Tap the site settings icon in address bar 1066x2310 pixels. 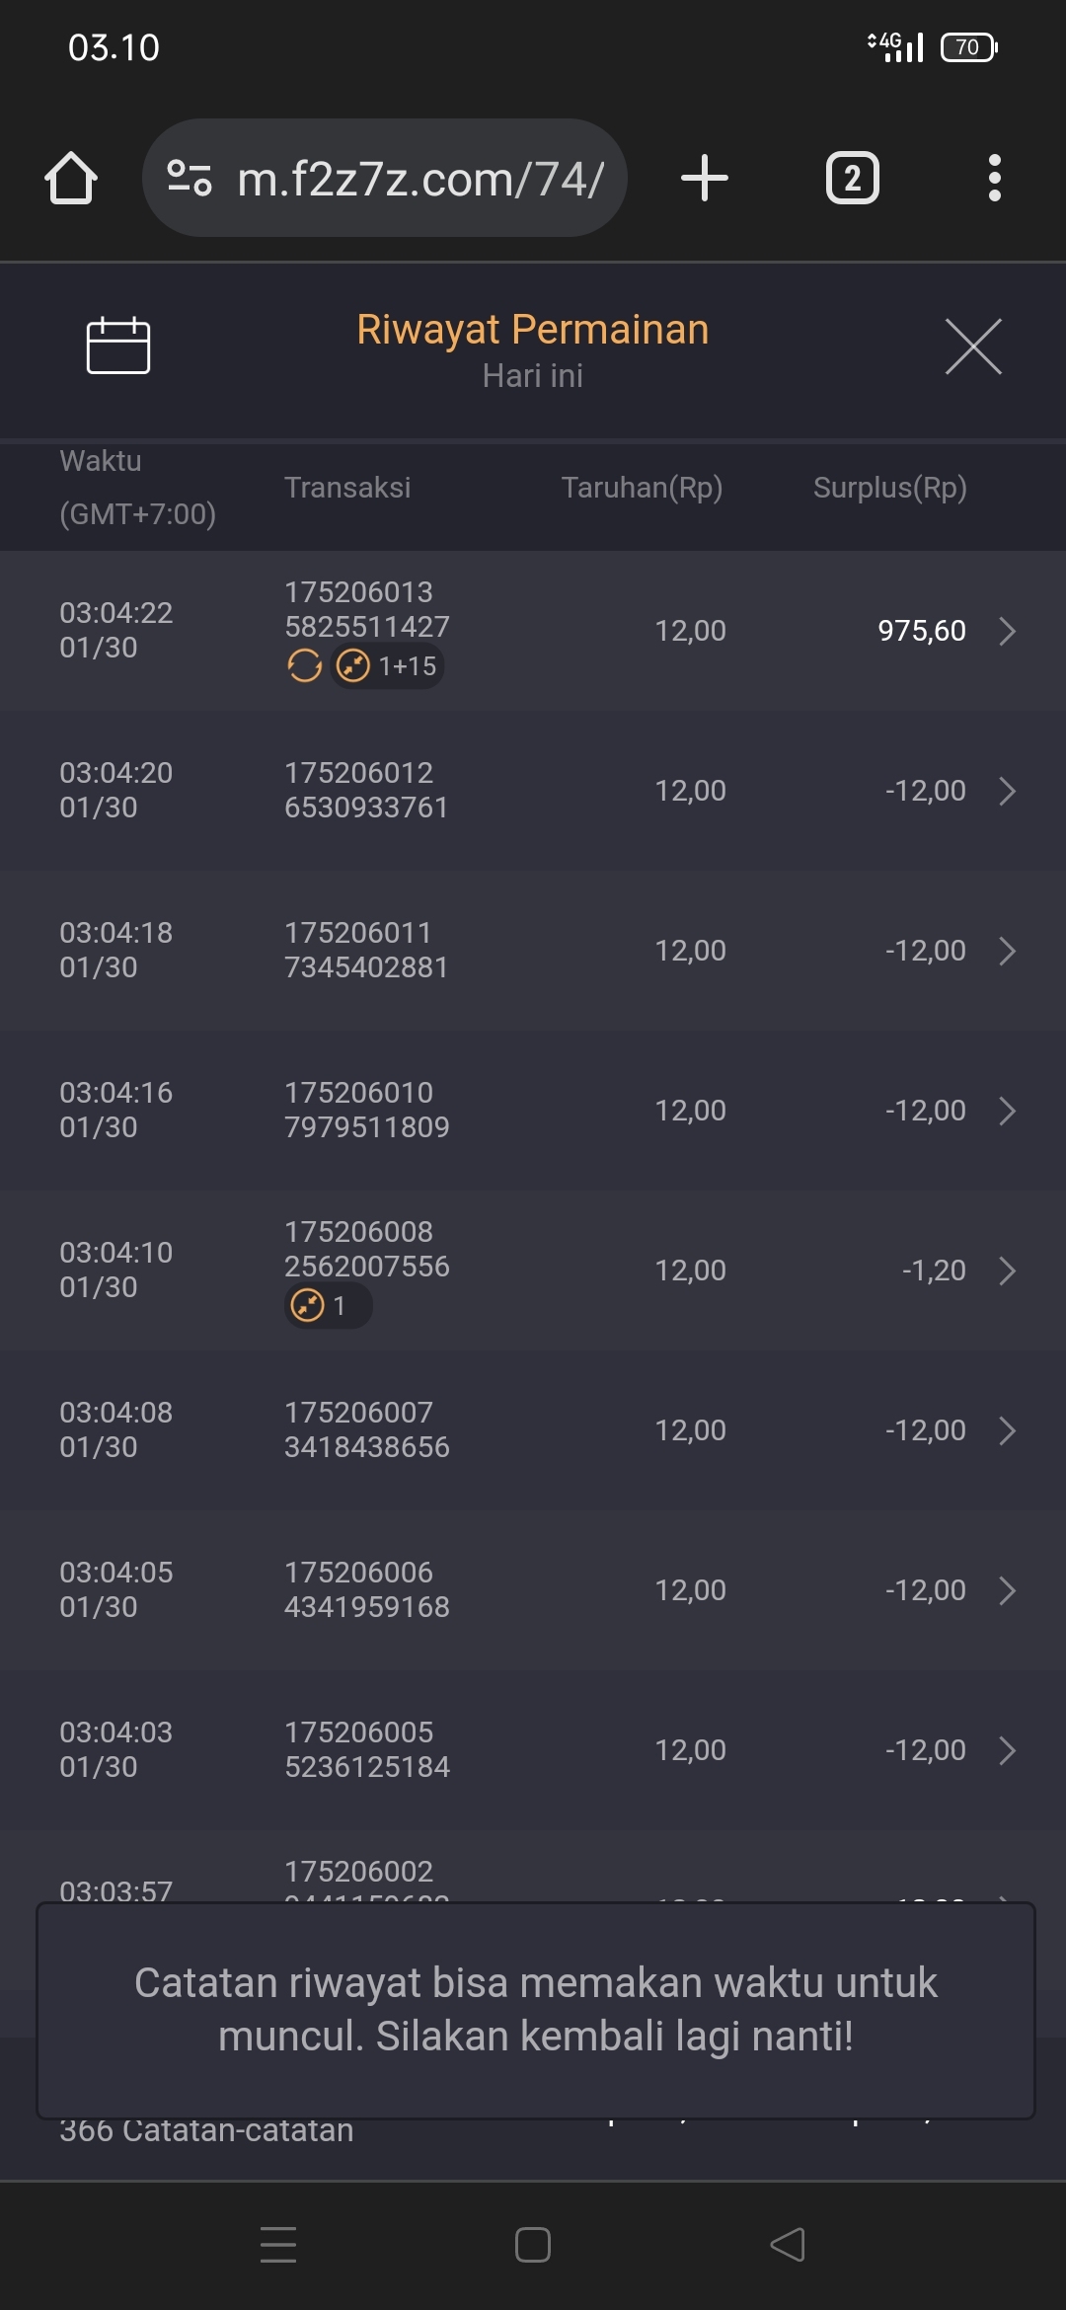tap(190, 179)
